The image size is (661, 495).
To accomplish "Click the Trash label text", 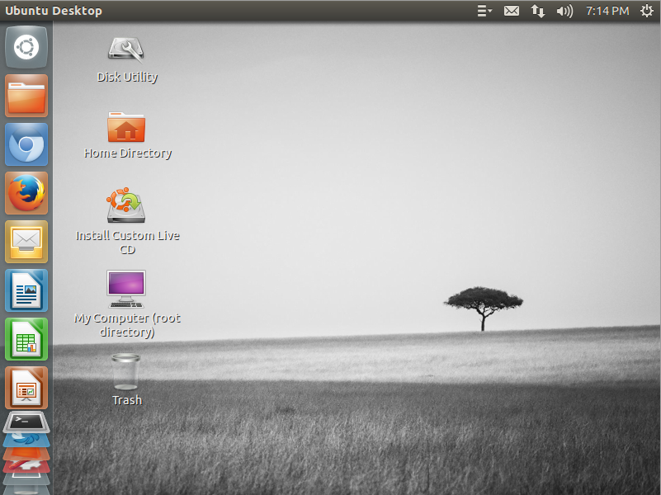I will (x=127, y=400).
